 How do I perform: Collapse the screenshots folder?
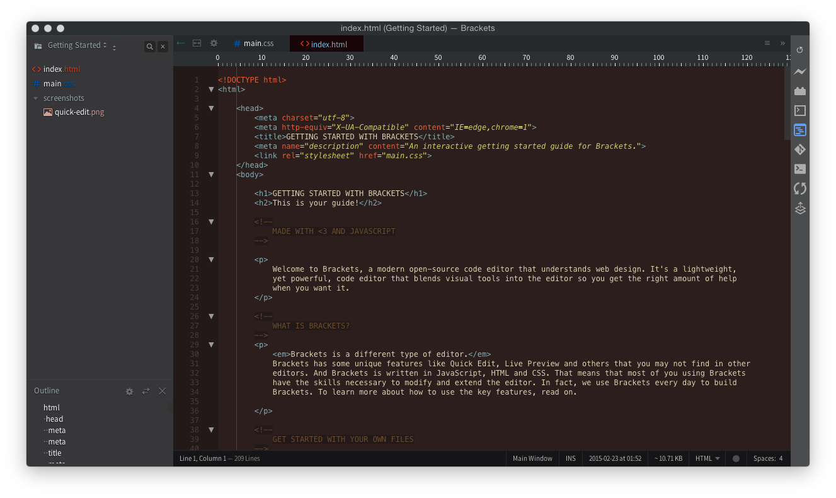pyautogui.click(x=36, y=98)
